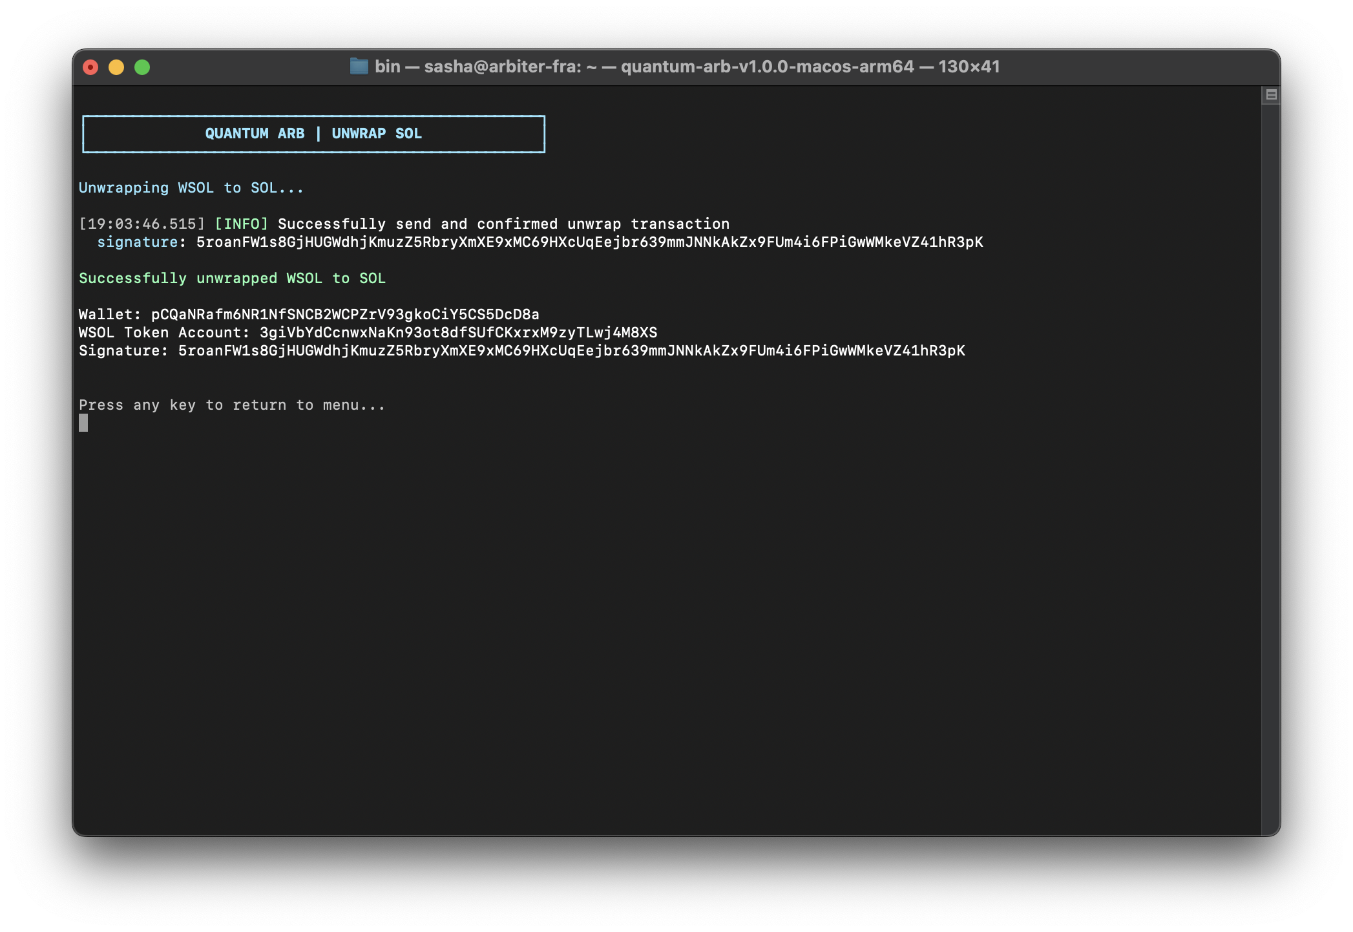Click the bottom Signature line hash
This screenshot has width=1353, height=932.
click(x=571, y=351)
